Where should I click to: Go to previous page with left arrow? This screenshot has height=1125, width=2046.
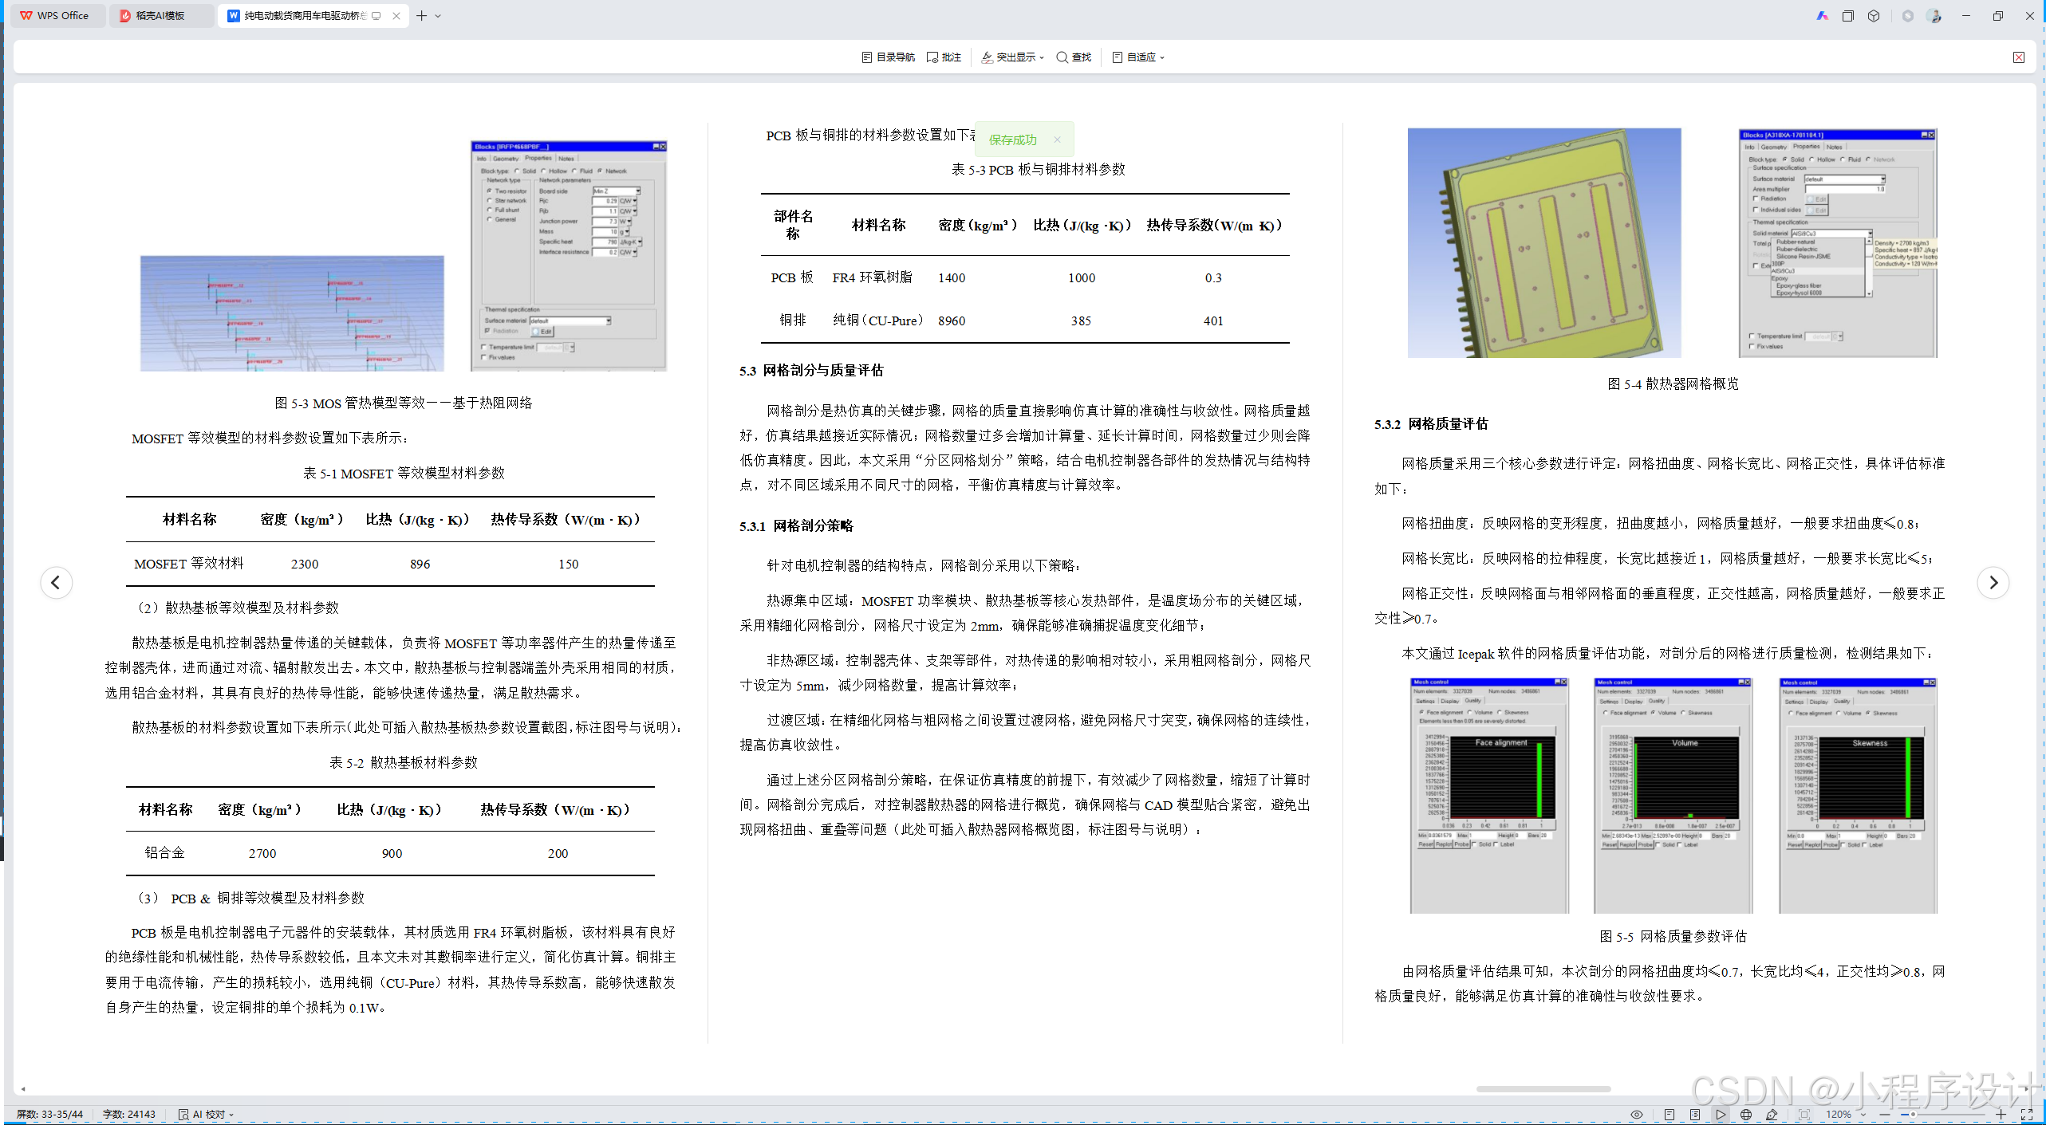56,583
